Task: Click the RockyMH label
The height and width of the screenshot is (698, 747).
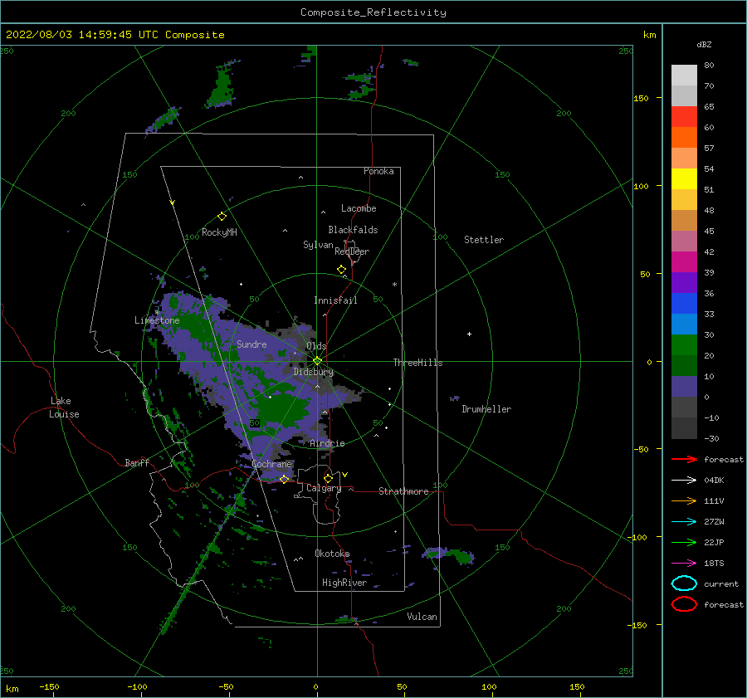Action: pos(219,232)
